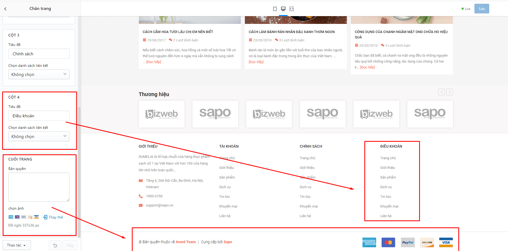
Task: Switch to desktop preview icon
Action: click(283, 9)
